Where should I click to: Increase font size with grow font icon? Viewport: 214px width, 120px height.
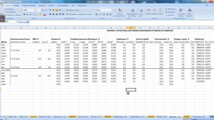coord(43,10)
